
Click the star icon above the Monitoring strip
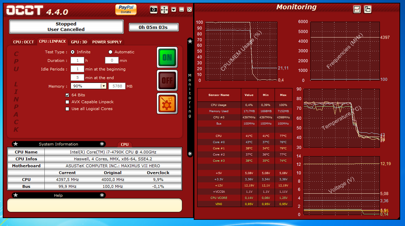[x=190, y=41]
